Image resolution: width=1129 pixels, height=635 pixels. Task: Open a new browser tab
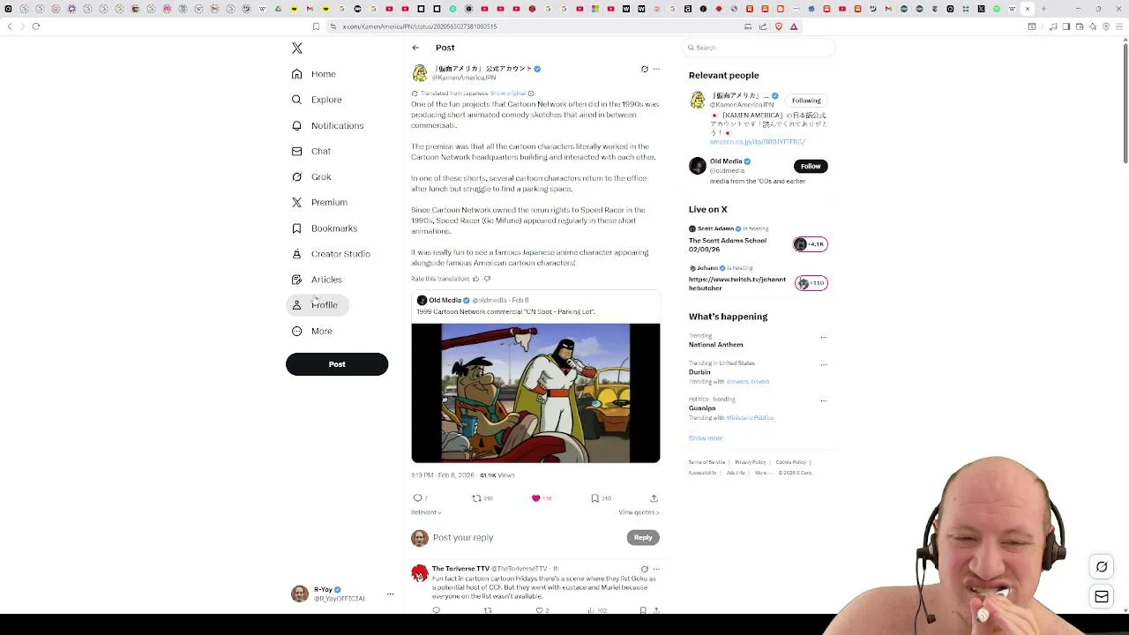tap(1043, 9)
